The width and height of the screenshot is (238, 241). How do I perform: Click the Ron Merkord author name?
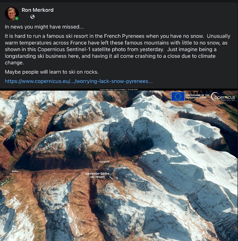37,10
